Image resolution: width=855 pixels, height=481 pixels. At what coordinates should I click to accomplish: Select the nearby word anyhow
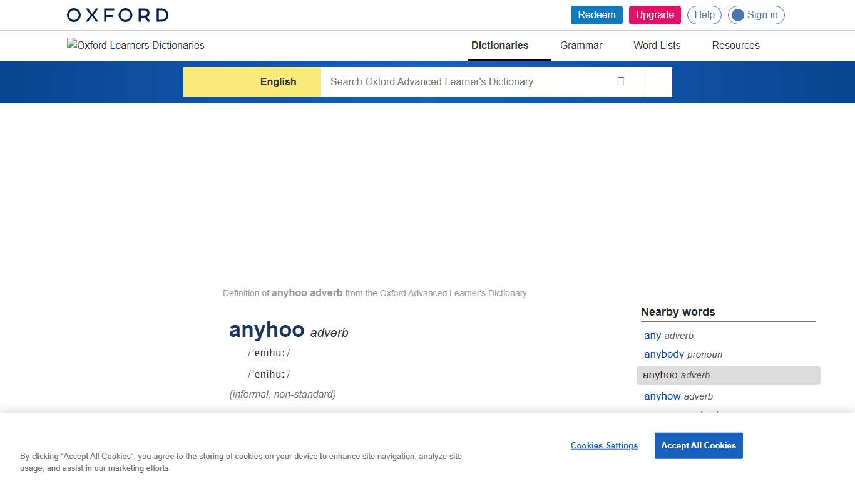point(662,396)
